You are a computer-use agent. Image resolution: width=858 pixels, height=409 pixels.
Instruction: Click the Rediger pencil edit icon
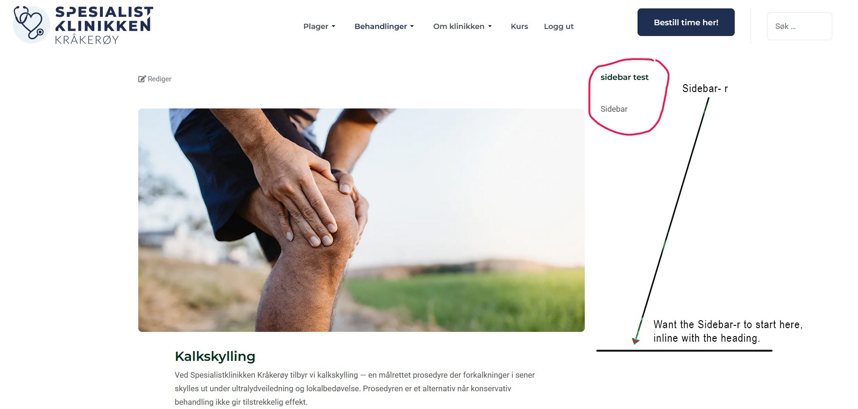(142, 79)
